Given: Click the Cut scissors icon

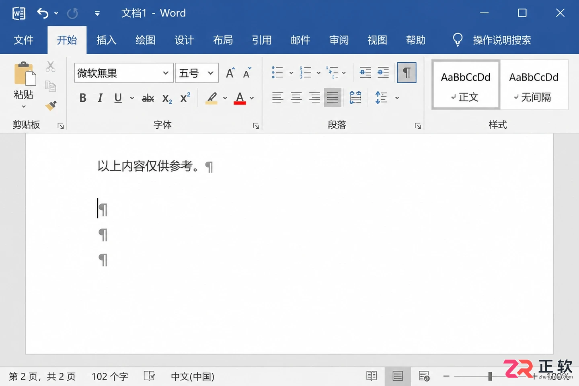Looking at the screenshot, I should click(51, 66).
